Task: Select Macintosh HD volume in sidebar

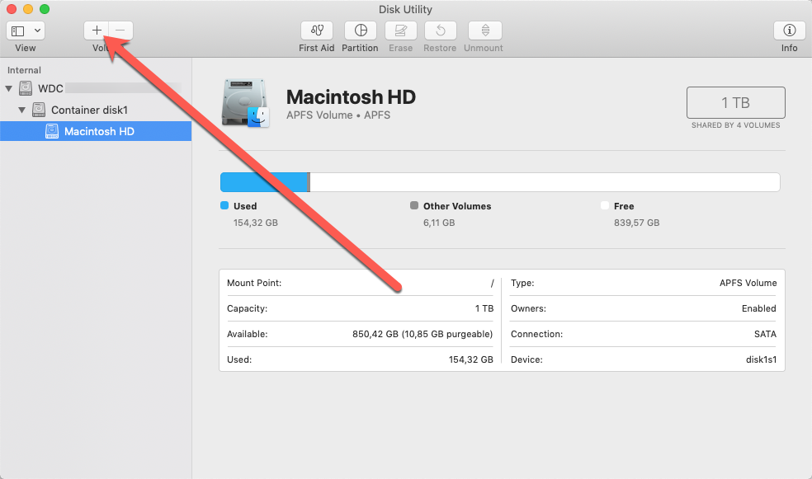Action: (x=98, y=131)
